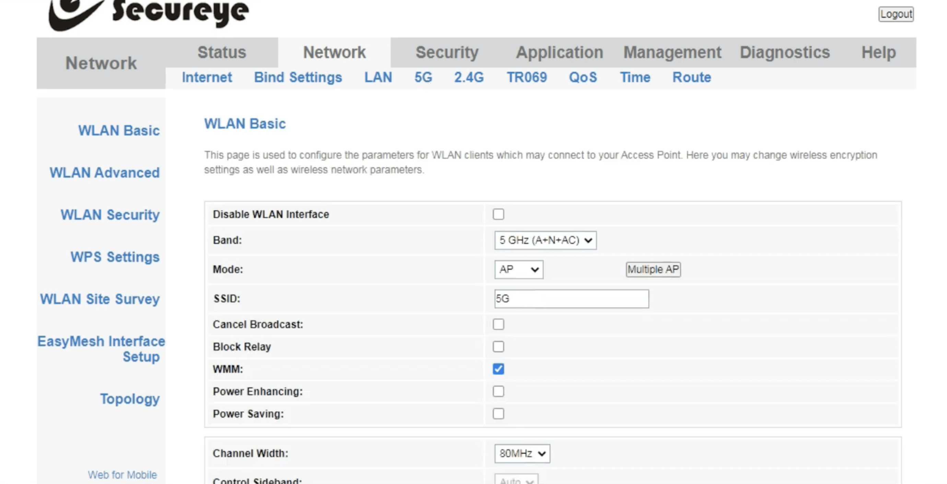This screenshot has height=484, width=947.
Task: Open WLAN Security in the sidebar
Action: (x=110, y=215)
